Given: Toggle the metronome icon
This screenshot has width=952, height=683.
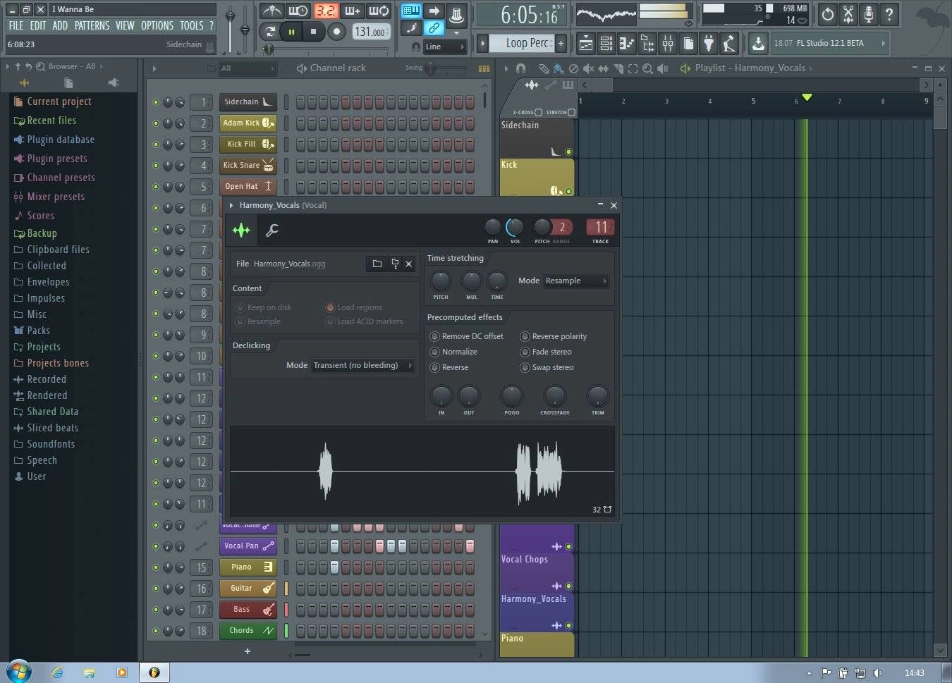Looking at the screenshot, I should pos(271,11).
